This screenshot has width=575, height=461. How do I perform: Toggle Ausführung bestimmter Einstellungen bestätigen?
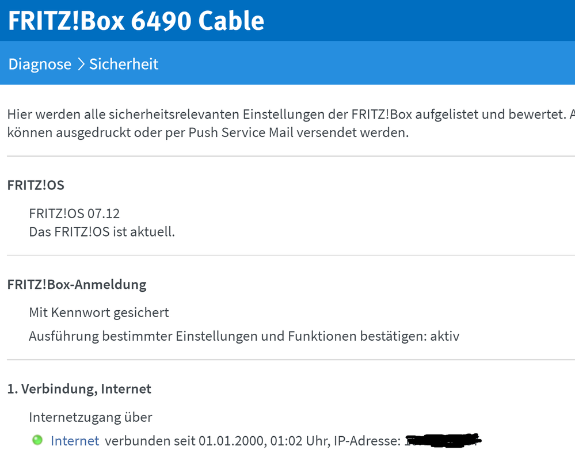[244, 336]
